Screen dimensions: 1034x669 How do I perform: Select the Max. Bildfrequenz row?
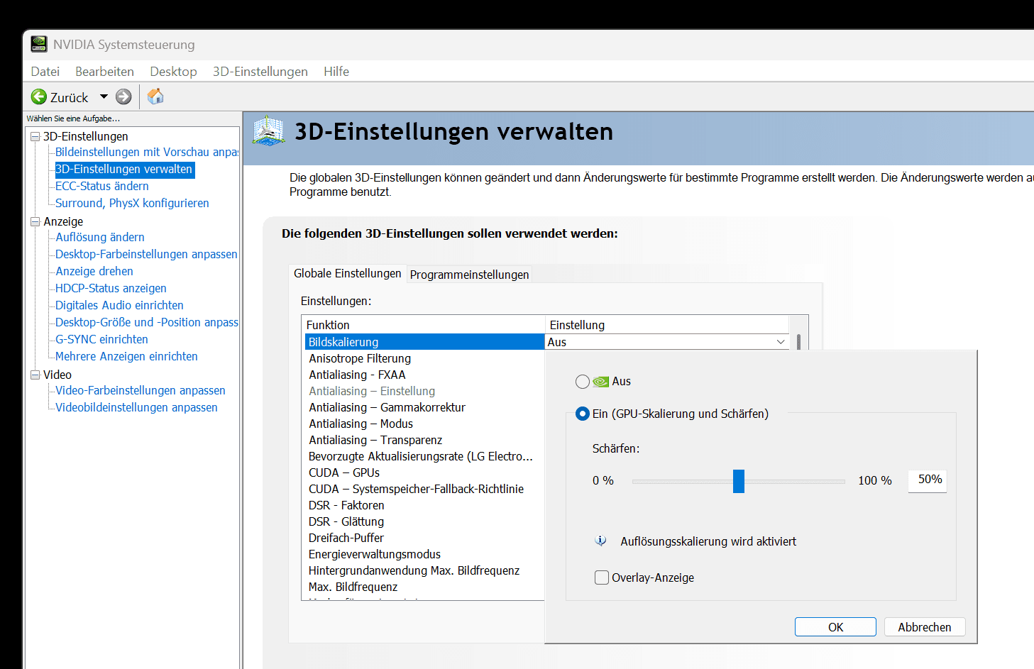click(x=424, y=587)
